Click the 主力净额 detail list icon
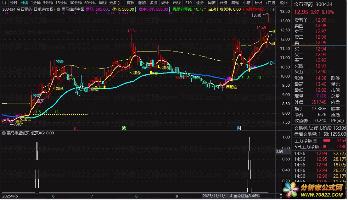348x200 pixels. [x=315, y=141]
